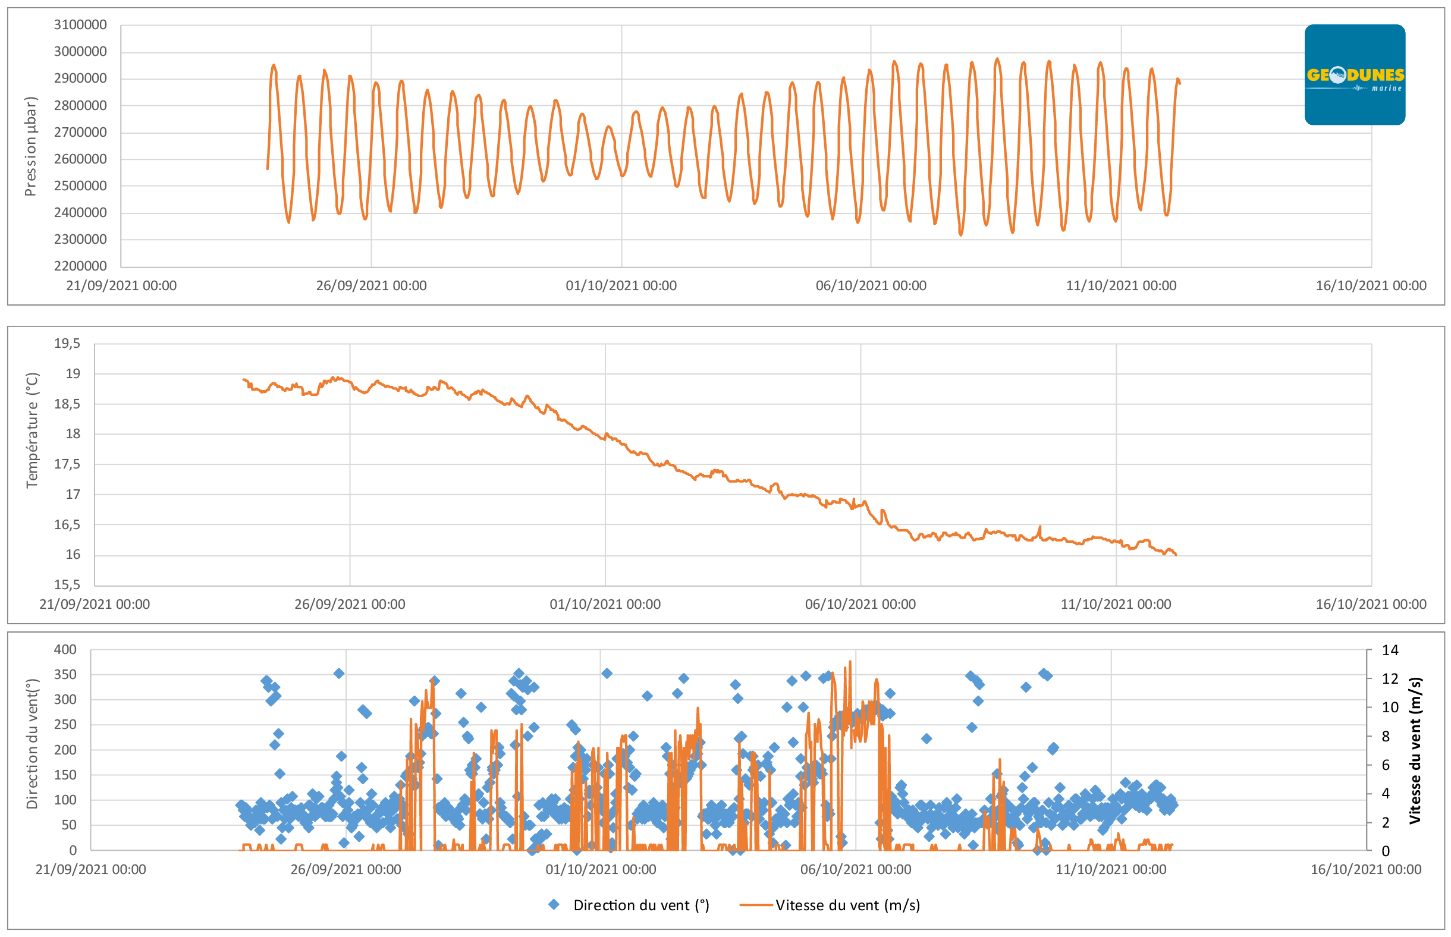
Task: Click "01/10/2021 00:00" under the temperature chart
Action: (605, 604)
